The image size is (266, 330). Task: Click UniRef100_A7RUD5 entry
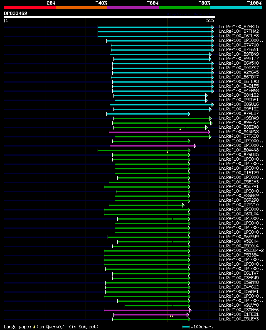pos(239,155)
